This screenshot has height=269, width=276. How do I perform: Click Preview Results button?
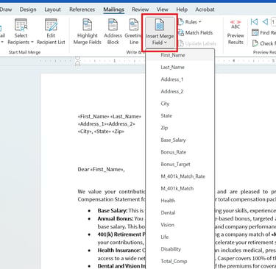click(236, 32)
